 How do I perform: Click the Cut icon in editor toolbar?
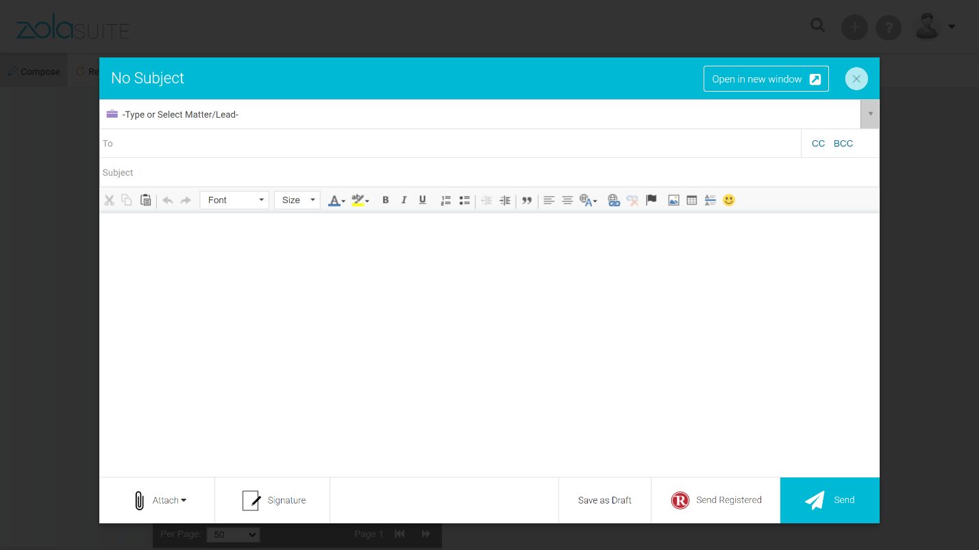click(109, 200)
